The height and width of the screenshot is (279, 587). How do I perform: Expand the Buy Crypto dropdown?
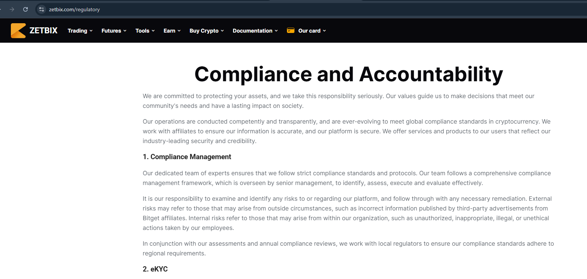[x=207, y=31]
